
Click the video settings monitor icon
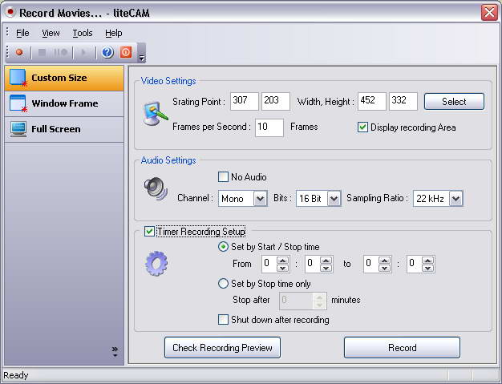[x=156, y=113]
